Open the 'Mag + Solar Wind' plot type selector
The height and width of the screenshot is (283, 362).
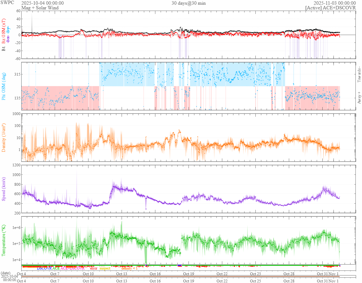[x=40, y=8]
